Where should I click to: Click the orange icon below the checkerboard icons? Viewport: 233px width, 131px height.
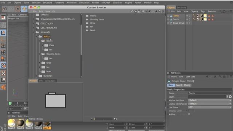click(3, 87)
